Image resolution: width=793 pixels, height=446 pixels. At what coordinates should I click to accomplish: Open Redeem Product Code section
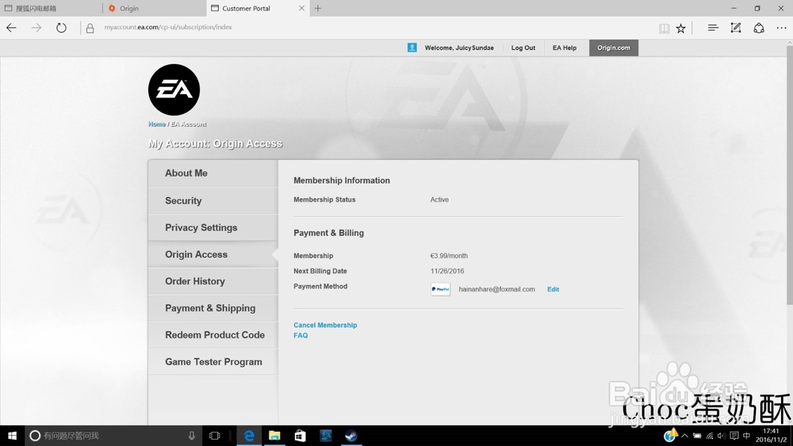click(213, 335)
